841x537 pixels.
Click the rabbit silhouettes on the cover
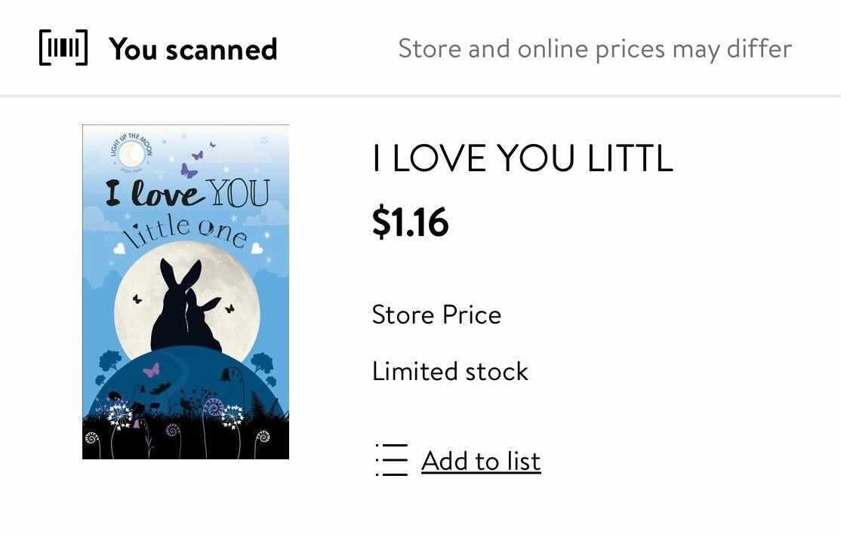click(x=186, y=306)
